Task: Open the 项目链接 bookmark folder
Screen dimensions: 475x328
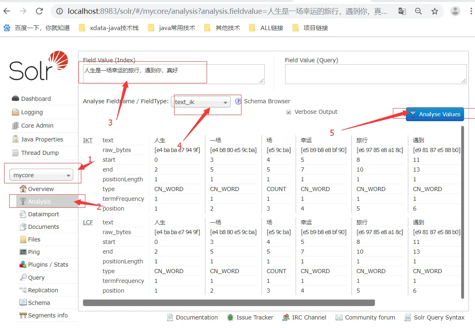Action: coord(310,28)
